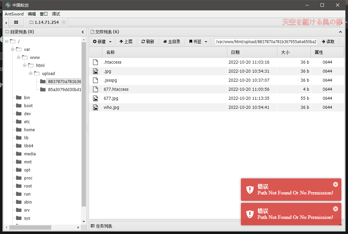Collapse the 文件列表 panel chevron
348x234 pixels.
point(340,32)
